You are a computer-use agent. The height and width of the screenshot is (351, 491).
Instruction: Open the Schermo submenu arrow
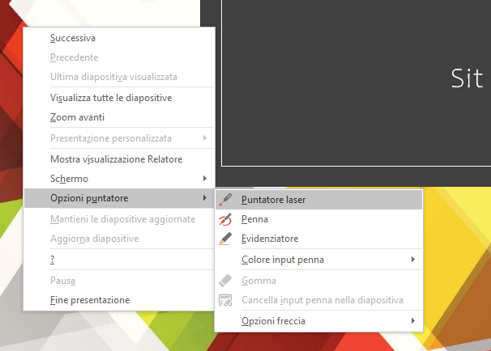coord(204,178)
